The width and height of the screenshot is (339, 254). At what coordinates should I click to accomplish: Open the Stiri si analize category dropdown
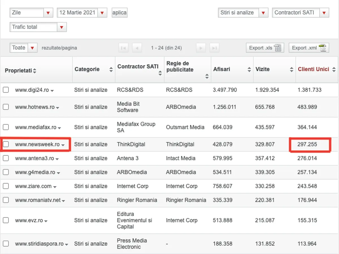click(x=263, y=13)
